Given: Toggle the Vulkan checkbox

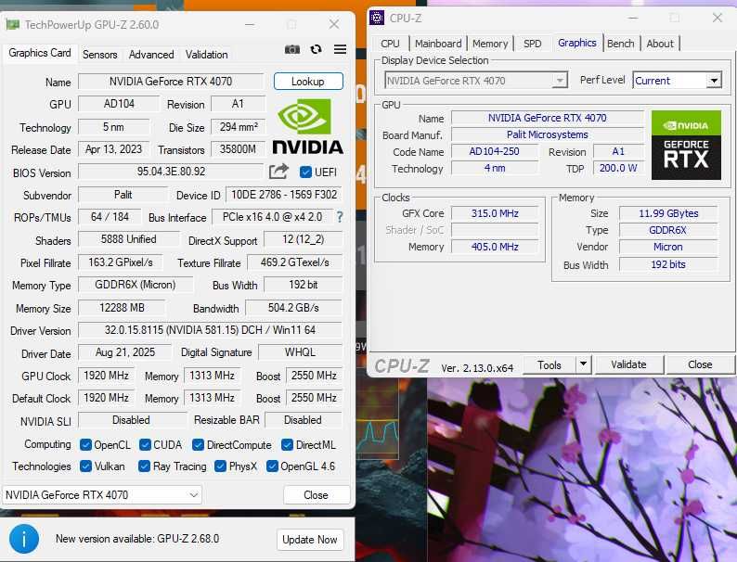Looking at the screenshot, I should coord(85,466).
